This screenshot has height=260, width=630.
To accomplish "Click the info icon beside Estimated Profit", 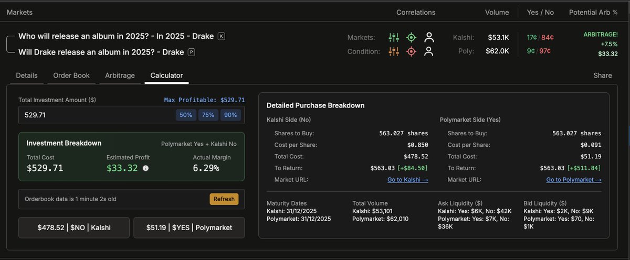I will [145, 168].
